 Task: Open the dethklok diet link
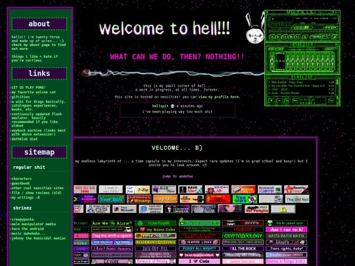[x=25, y=139]
